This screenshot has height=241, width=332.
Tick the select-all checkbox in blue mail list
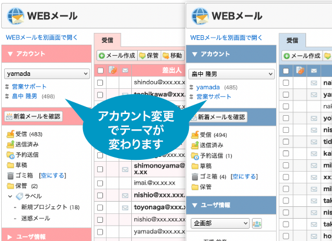(285, 71)
